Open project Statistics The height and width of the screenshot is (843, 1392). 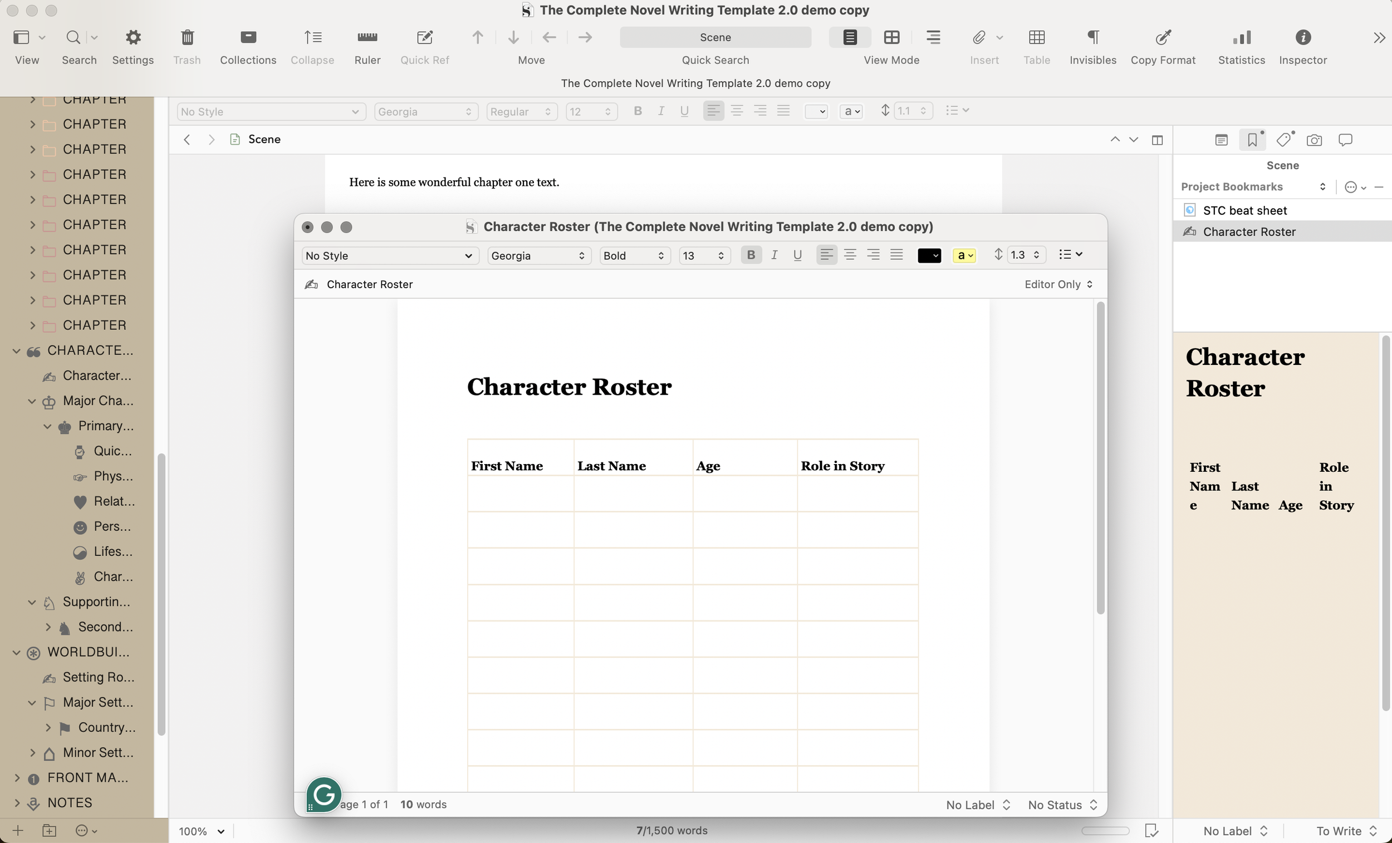pos(1241,37)
